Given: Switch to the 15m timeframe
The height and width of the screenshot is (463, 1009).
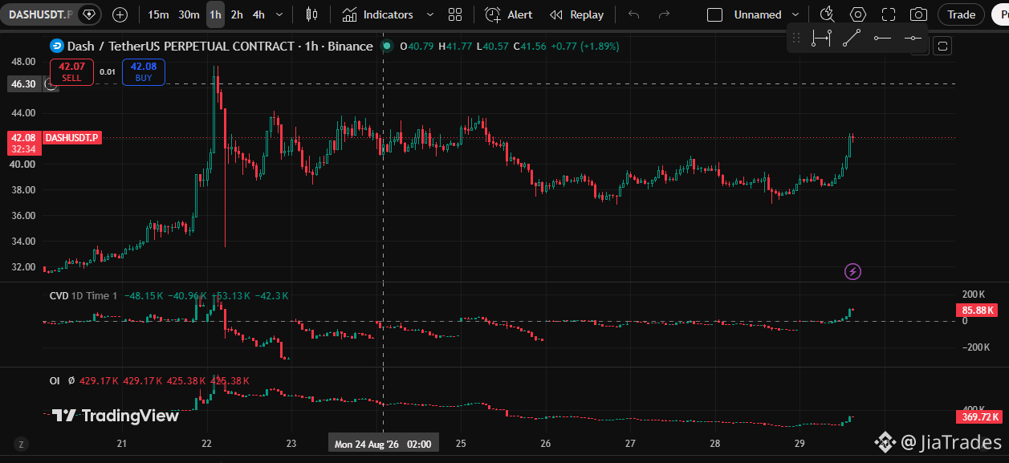Looking at the screenshot, I should (x=158, y=14).
